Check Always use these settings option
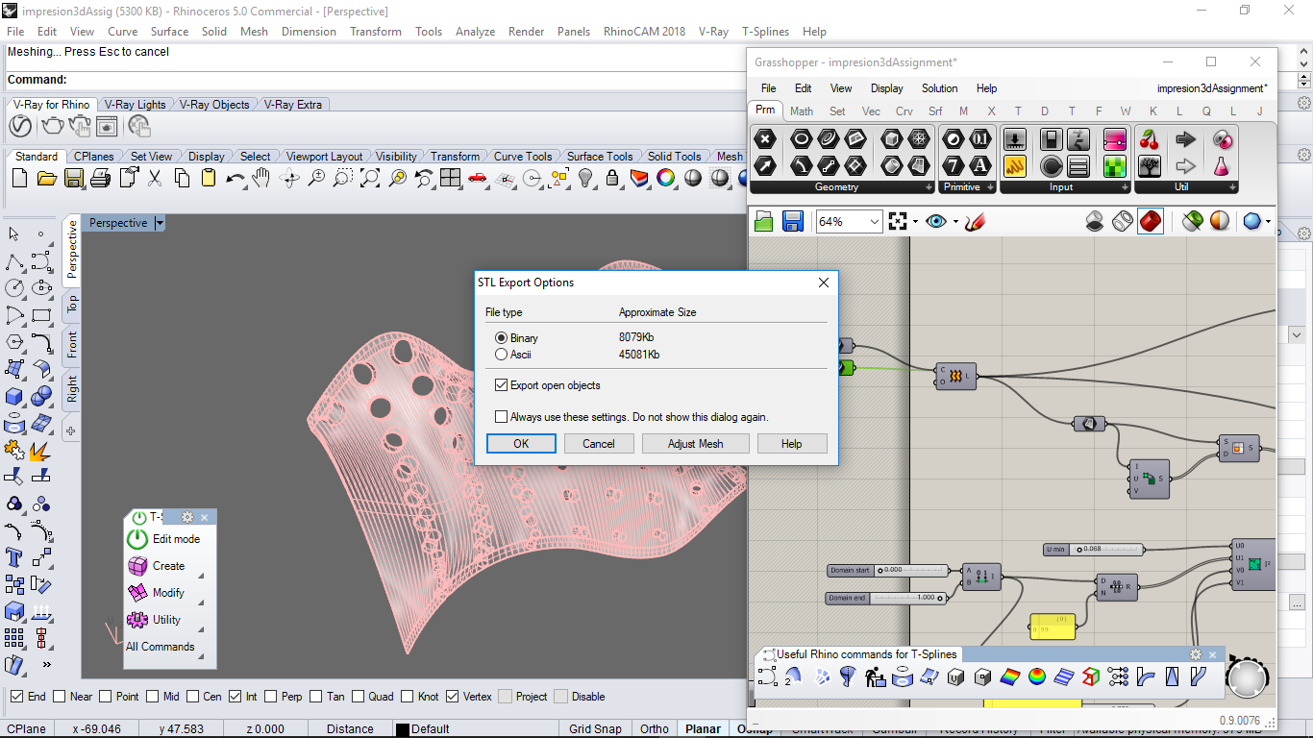The height and width of the screenshot is (738, 1313). [501, 417]
